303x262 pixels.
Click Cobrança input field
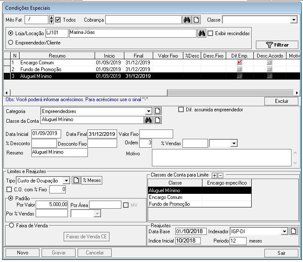143,19
